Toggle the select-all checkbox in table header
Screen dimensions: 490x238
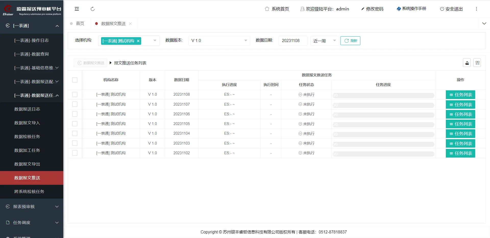75,80
